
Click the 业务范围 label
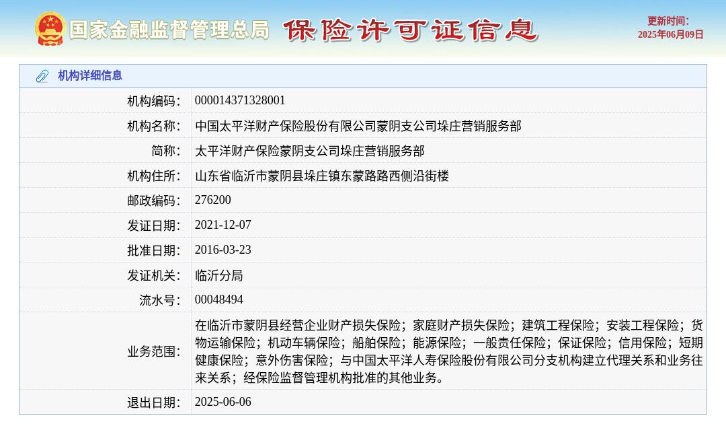[x=154, y=351]
